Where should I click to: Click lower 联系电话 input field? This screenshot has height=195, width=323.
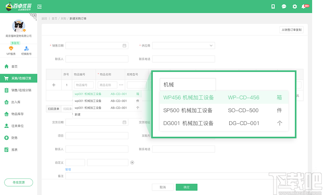coord(183,149)
